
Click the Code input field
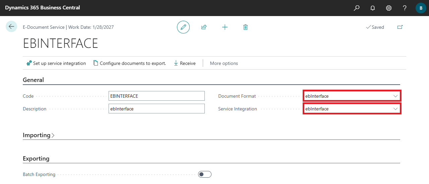157,96
